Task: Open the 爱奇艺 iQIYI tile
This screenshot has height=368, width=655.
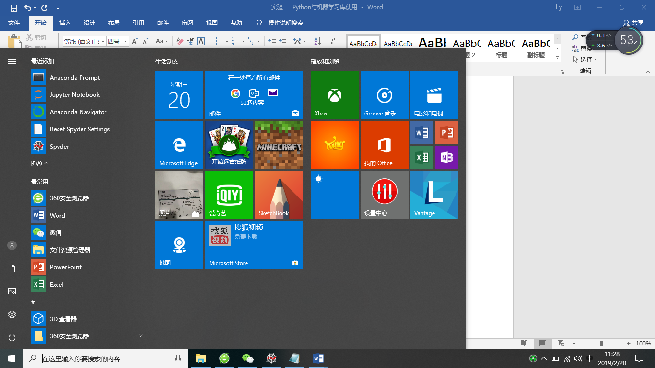Action: 229,195
